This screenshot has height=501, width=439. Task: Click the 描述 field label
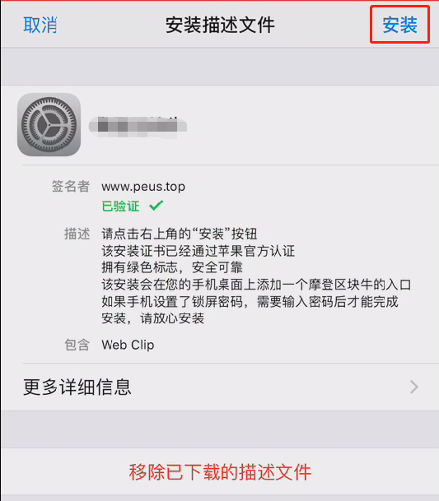coord(77,234)
